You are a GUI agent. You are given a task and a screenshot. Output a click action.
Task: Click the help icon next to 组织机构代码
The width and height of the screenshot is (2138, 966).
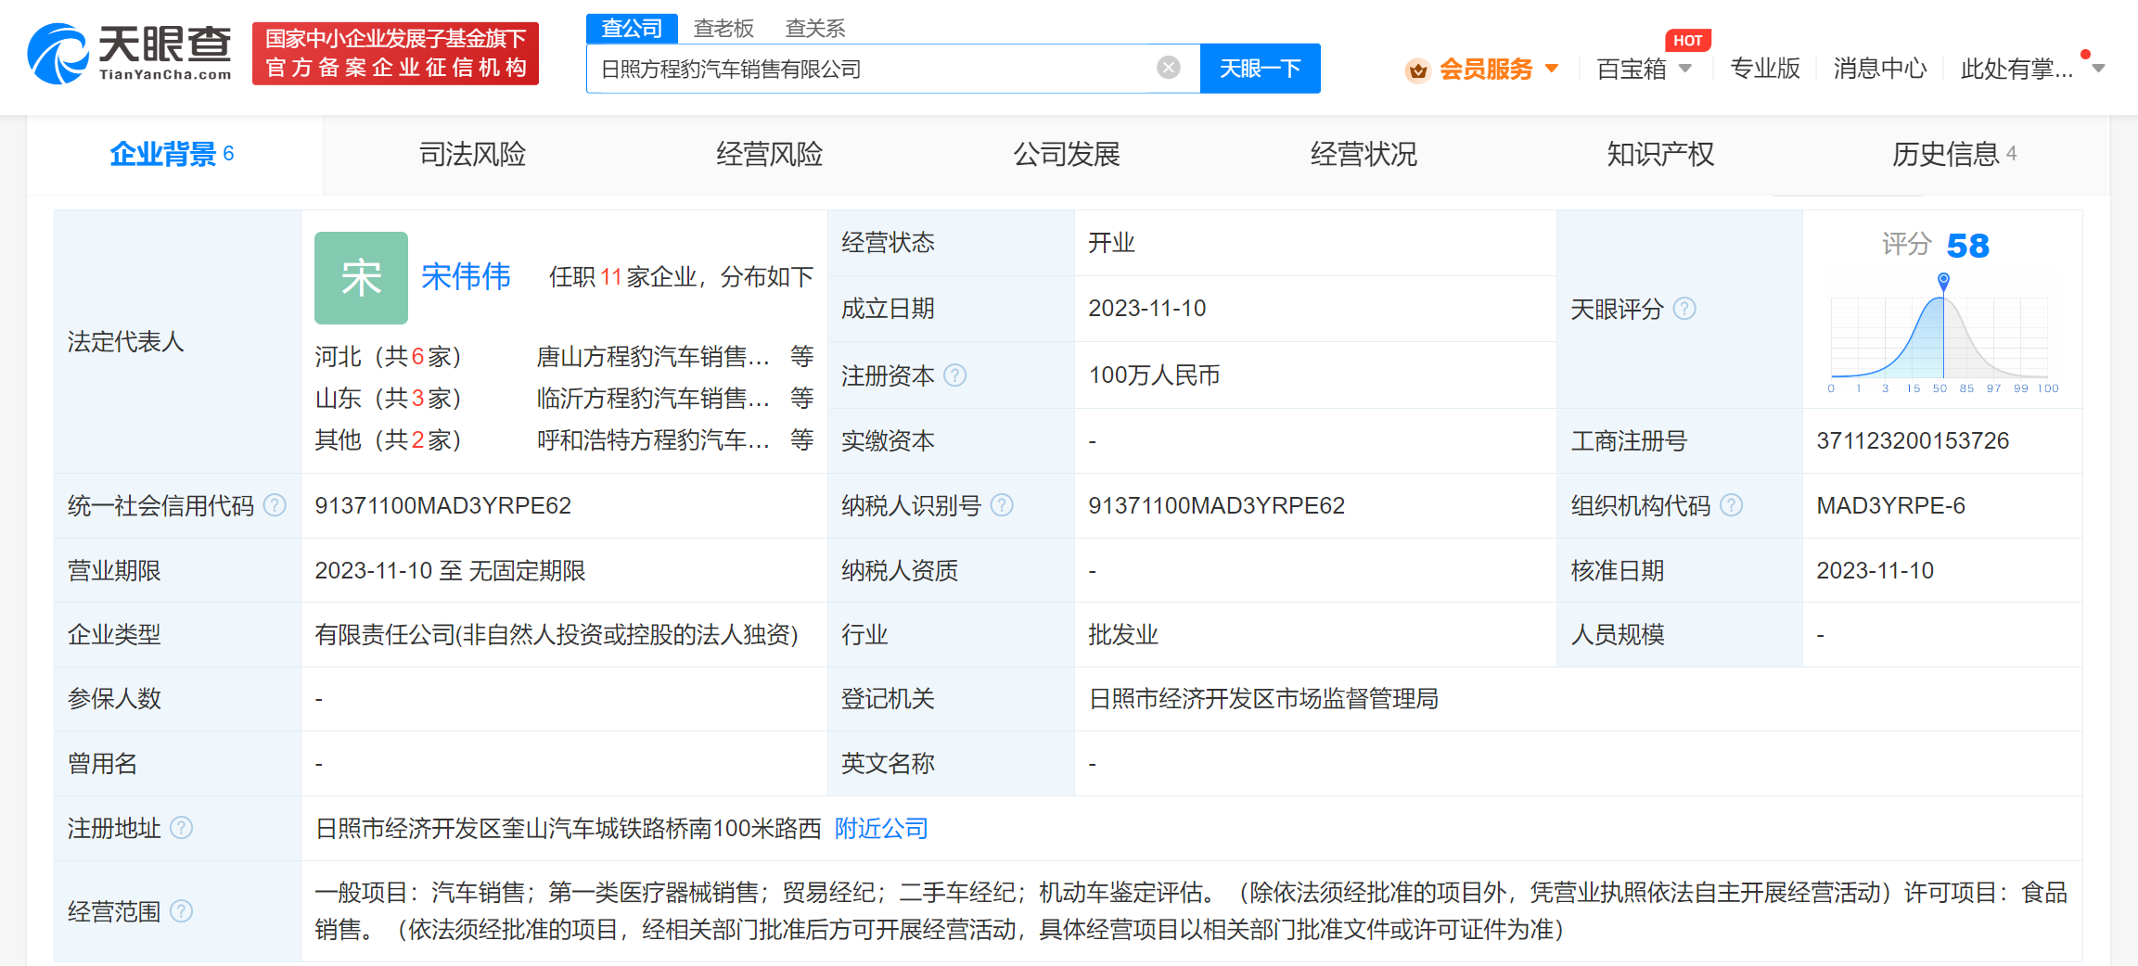click(1731, 505)
